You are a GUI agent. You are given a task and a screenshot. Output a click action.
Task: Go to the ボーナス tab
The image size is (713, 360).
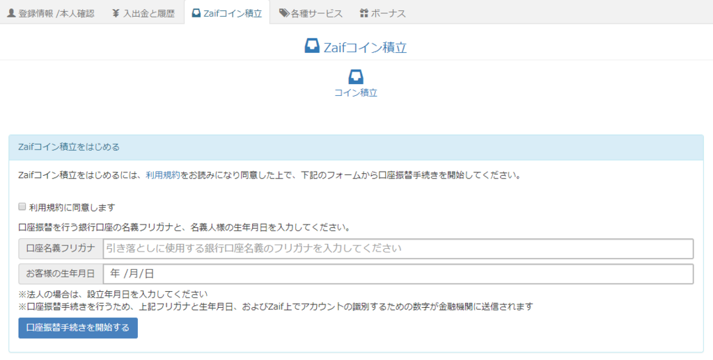[382, 13]
